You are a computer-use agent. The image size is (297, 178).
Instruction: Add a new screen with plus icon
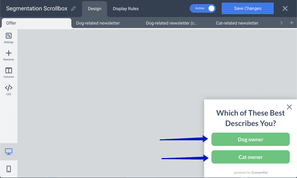pyautogui.click(x=291, y=23)
